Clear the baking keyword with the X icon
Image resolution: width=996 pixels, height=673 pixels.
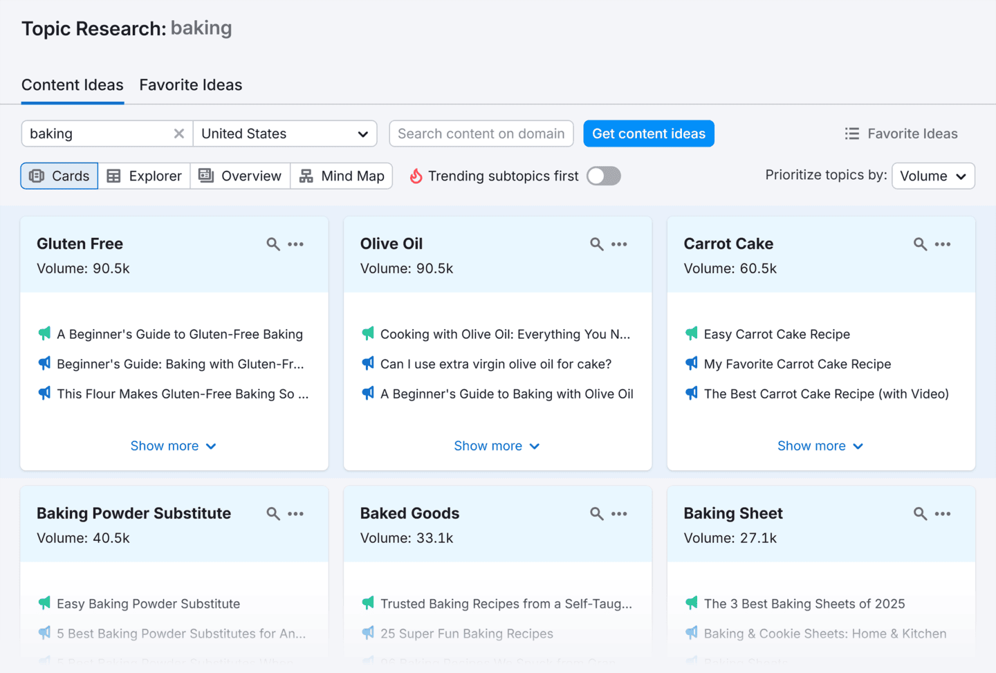(179, 133)
